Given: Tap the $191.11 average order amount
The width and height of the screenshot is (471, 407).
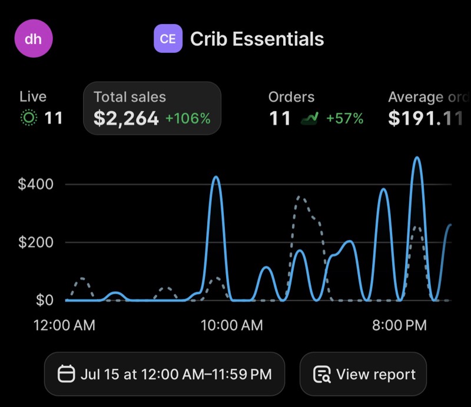Looking at the screenshot, I should [426, 118].
